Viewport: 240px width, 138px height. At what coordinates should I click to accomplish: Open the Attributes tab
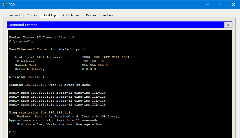click(x=71, y=15)
